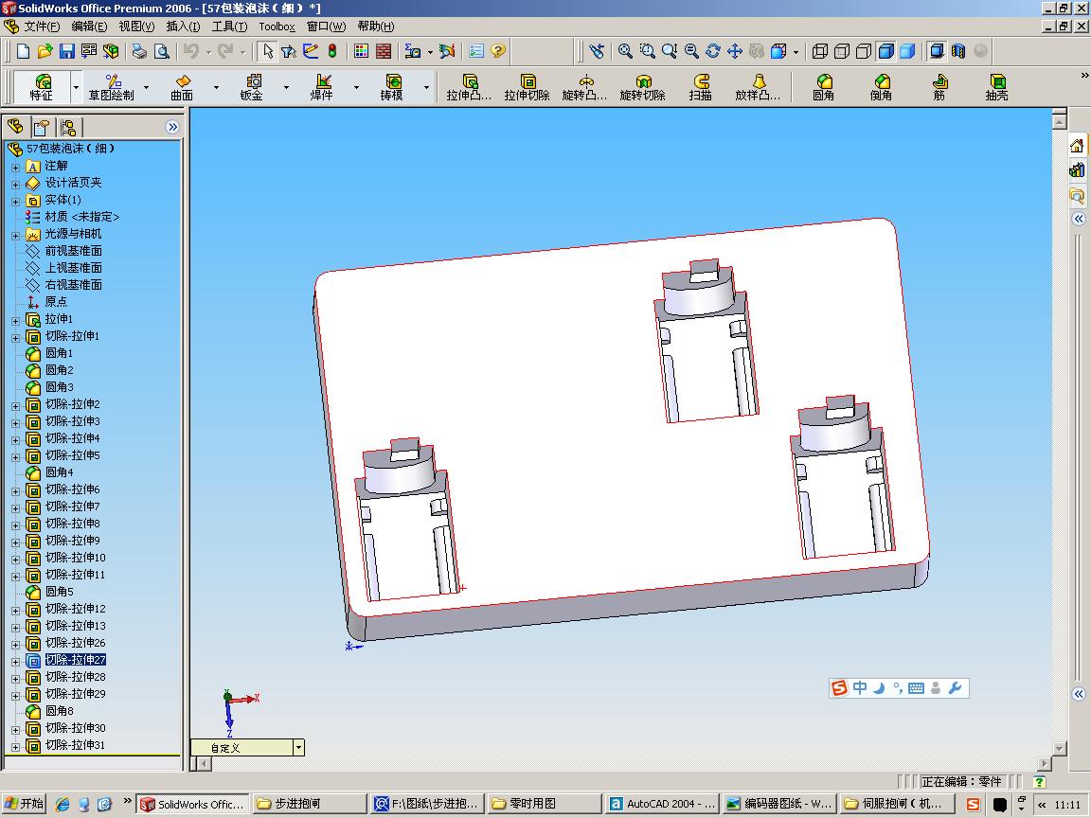
Task: Open the 零时用图 taskbar folder button
Action: click(x=545, y=804)
